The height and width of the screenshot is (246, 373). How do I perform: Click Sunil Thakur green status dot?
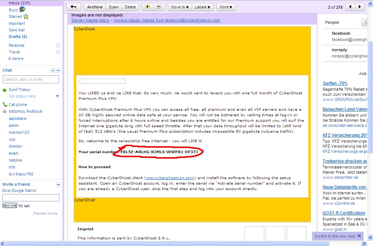coord(4,90)
